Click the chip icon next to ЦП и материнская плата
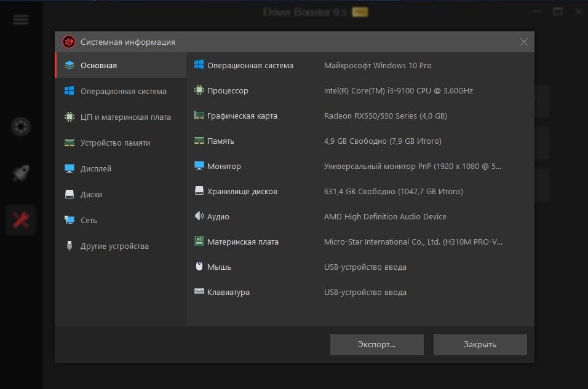The image size is (588, 389). click(70, 117)
